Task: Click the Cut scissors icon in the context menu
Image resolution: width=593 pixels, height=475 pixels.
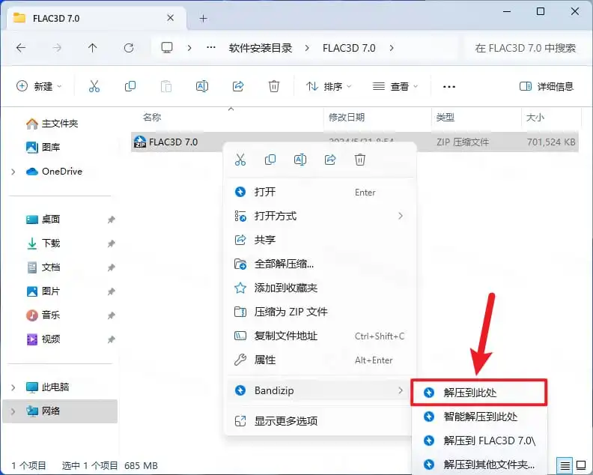Action: pos(240,160)
